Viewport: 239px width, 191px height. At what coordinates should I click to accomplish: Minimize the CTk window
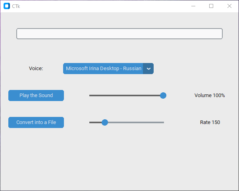click(x=193, y=6)
